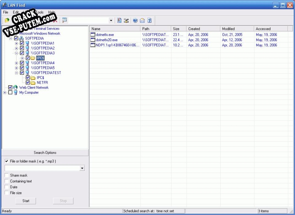Image resolution: width=295 pixels, height=215 pixels.
Task: Click the computer icon beside \\SOFTPEDIA1
Action: (27, 43)
